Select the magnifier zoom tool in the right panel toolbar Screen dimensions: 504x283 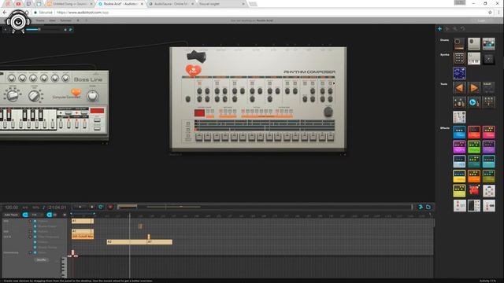(455, 29)
